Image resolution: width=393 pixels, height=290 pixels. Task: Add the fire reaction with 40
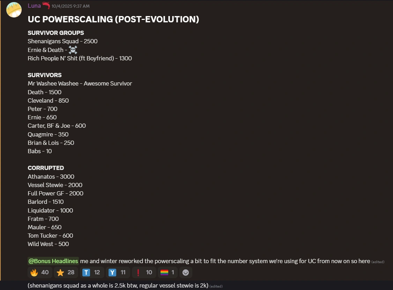point(40,273)
